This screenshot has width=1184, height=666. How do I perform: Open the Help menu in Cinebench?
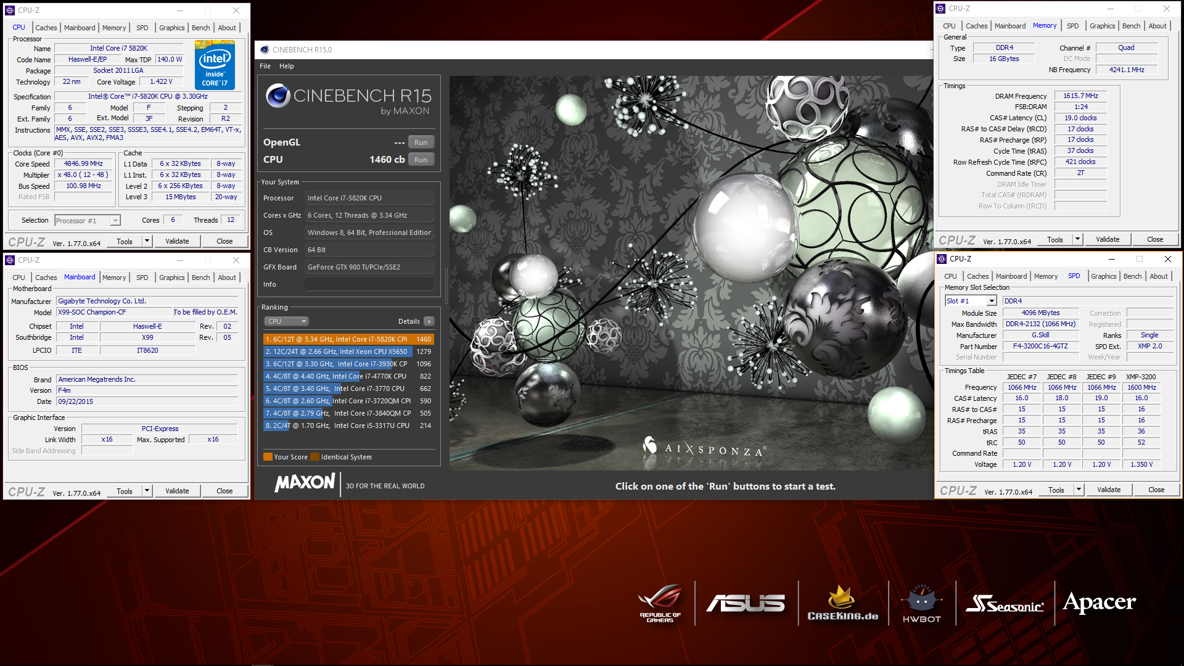click(286, 66)
